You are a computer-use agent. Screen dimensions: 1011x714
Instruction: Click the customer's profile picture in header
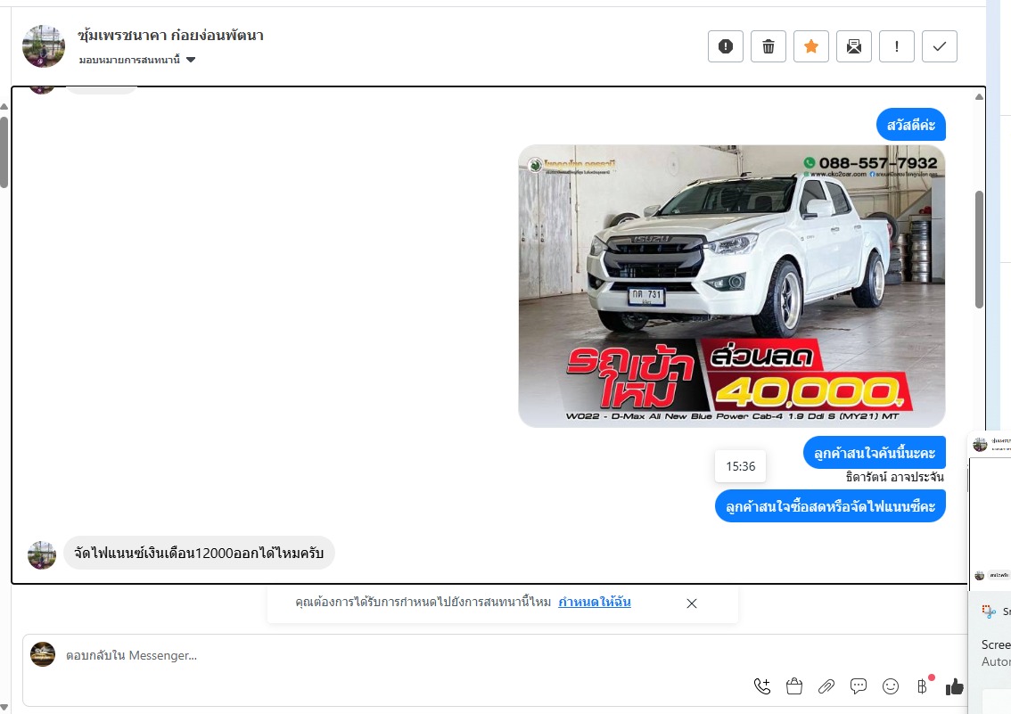(x=44, y=46)
